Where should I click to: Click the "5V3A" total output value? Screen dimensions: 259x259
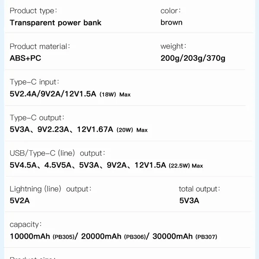click(189, 201)
